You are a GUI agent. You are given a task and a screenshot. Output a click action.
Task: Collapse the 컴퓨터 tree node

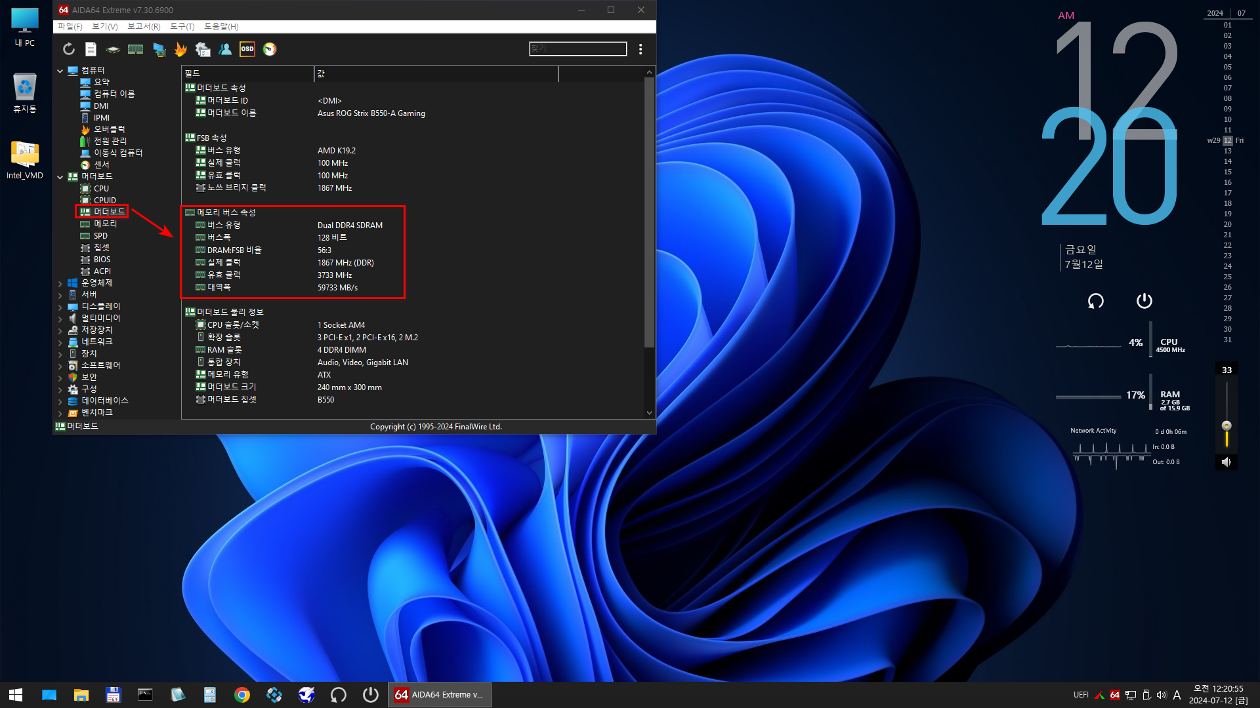[x=60, y=71]
